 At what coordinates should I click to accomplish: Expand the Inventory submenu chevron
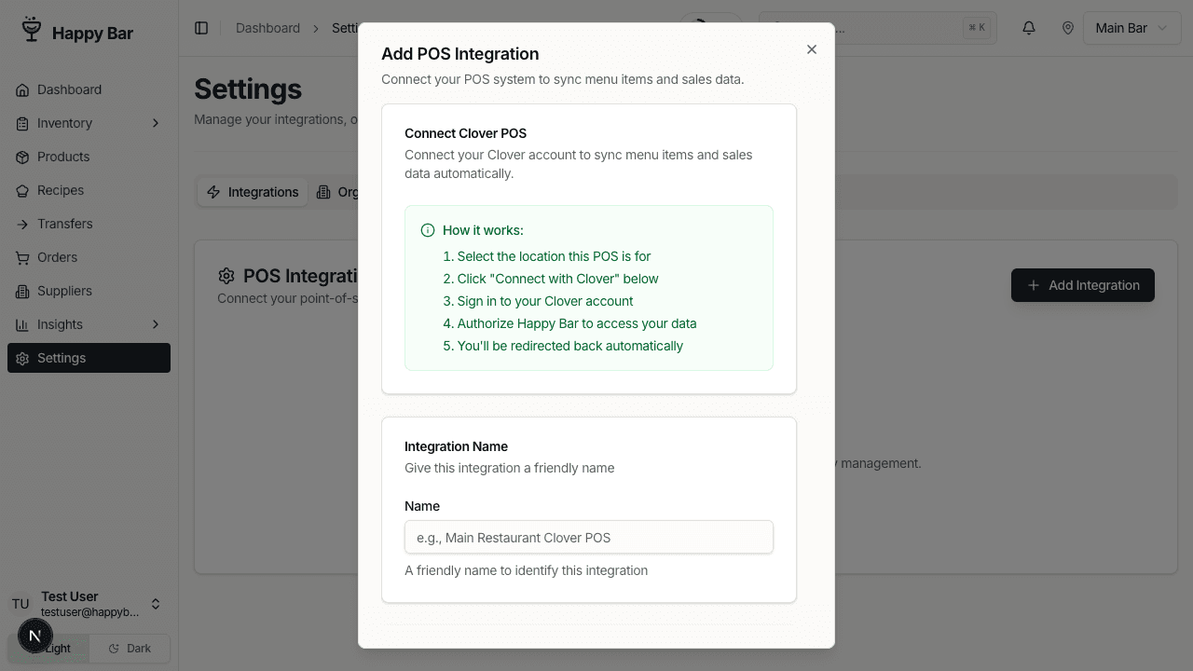[156, 123]
